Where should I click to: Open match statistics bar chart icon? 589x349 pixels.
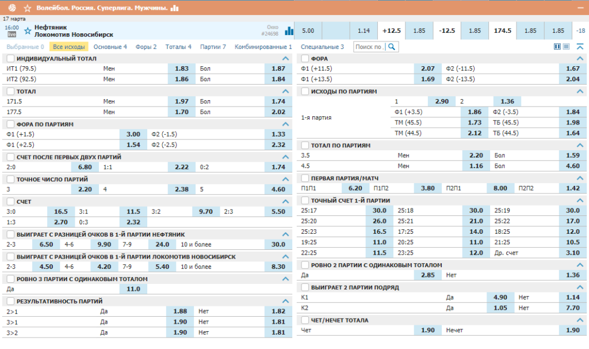[x=289, y=31]
